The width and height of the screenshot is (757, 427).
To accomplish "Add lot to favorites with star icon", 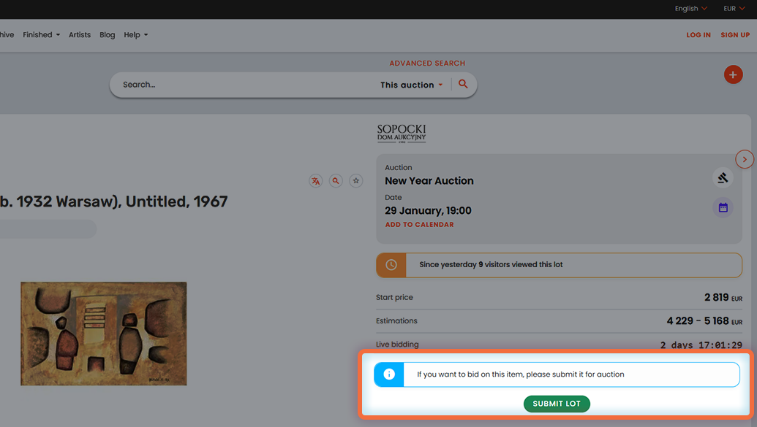I will coord(355,181).
